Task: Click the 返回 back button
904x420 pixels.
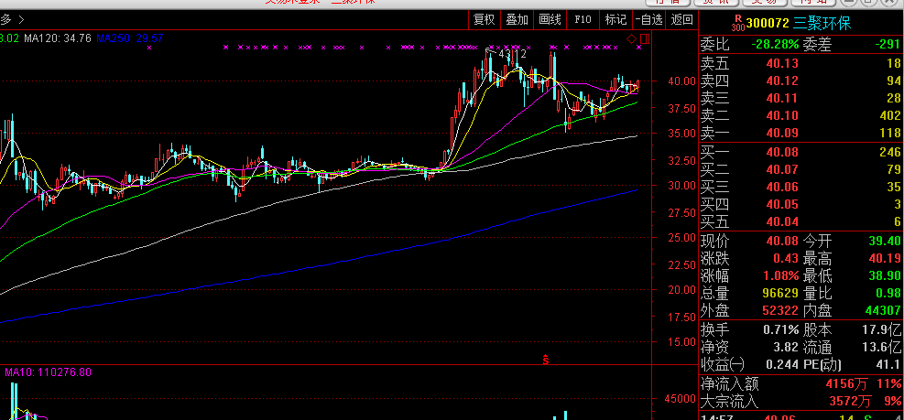Action: pyautogui.click(x=682, y=19)
